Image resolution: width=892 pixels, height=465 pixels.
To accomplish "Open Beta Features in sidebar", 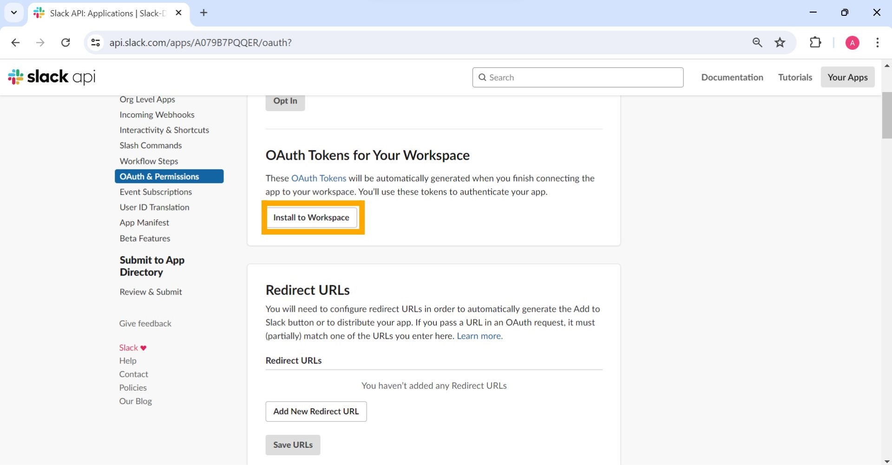I will (x=145, y=238).
